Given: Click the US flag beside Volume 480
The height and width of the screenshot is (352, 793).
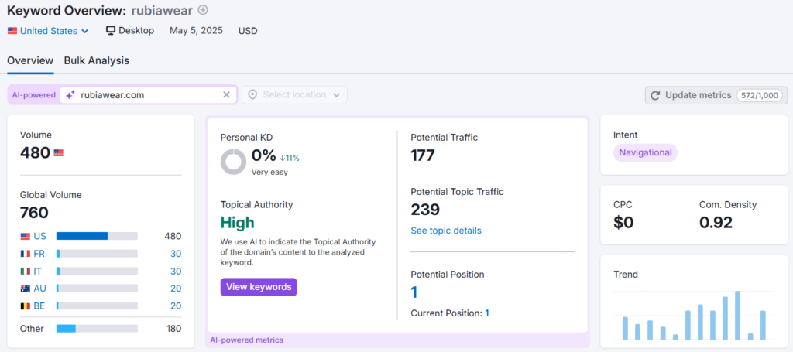Looking at the screenshot, I should pyautogui.click(x=59, y=153).
